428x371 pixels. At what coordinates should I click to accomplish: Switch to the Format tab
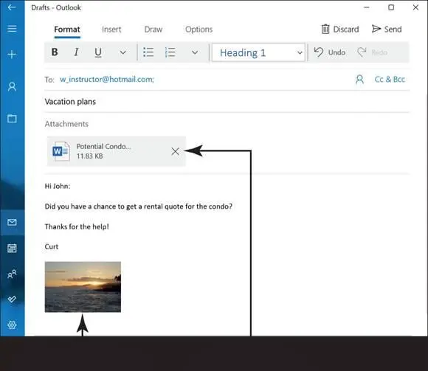67,30
